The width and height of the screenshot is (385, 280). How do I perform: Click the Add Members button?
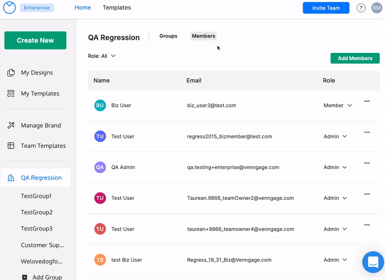click(355, 59)
